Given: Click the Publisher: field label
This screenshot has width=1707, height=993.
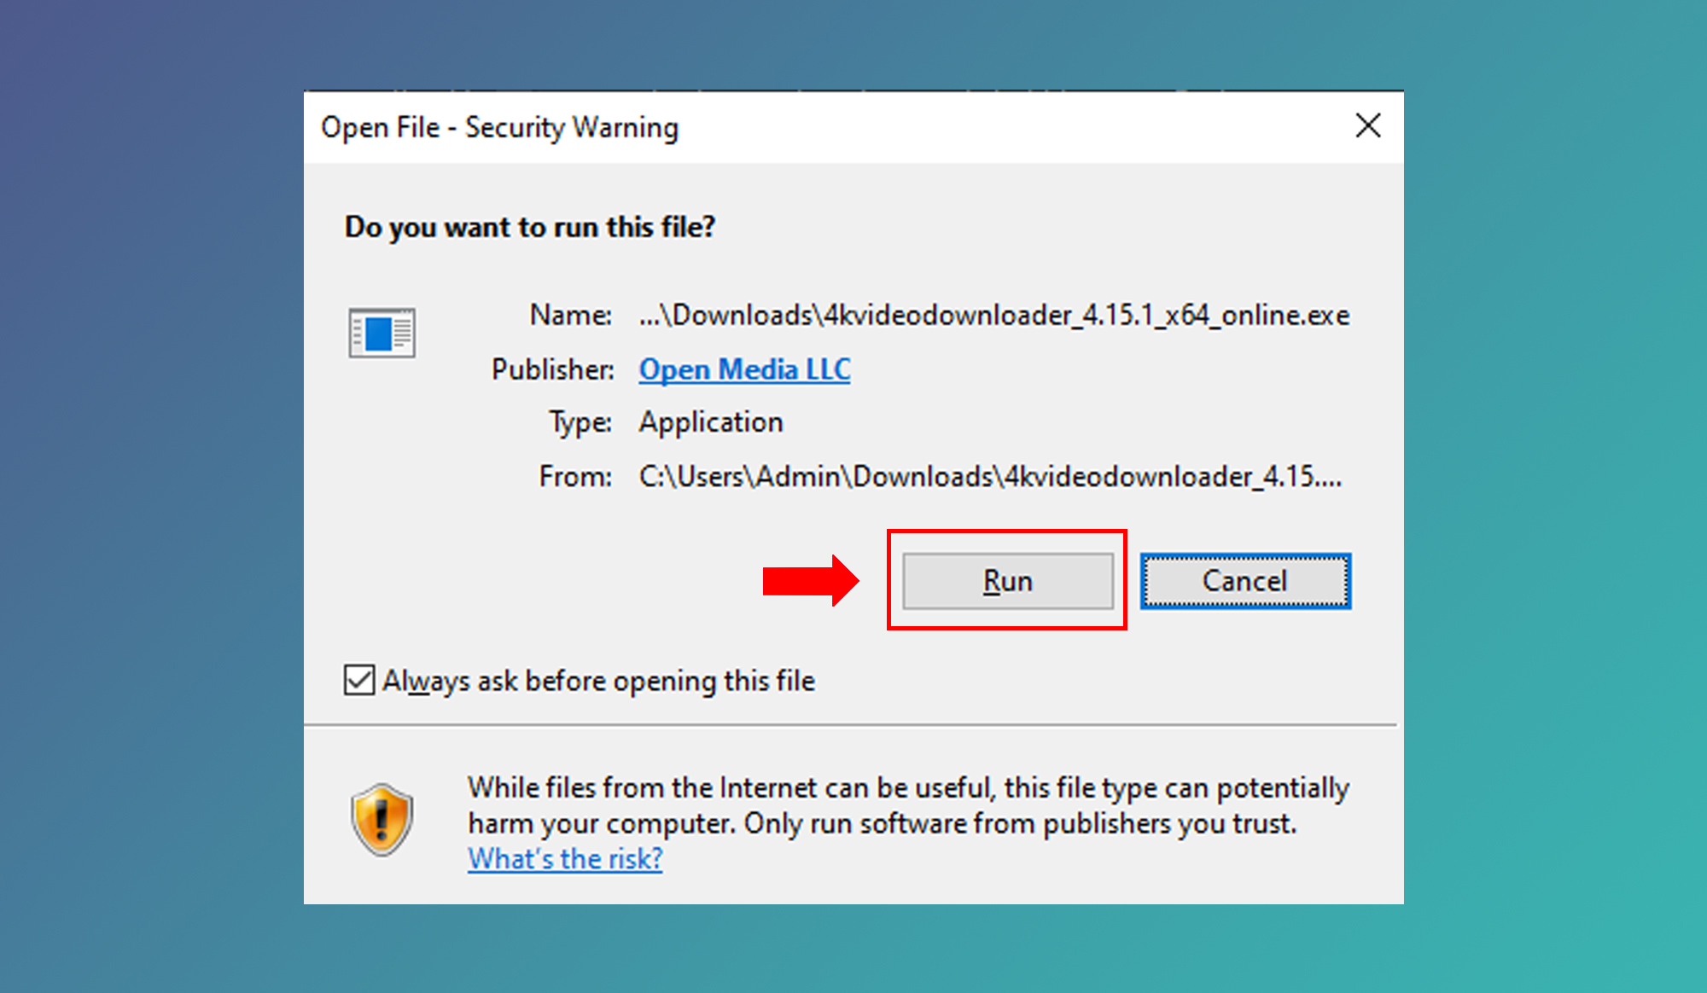Looking at the screenshot, I should click(552, 369).
